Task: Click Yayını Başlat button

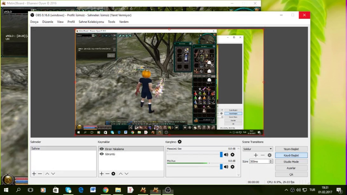Action: click(x=291, y=149)
